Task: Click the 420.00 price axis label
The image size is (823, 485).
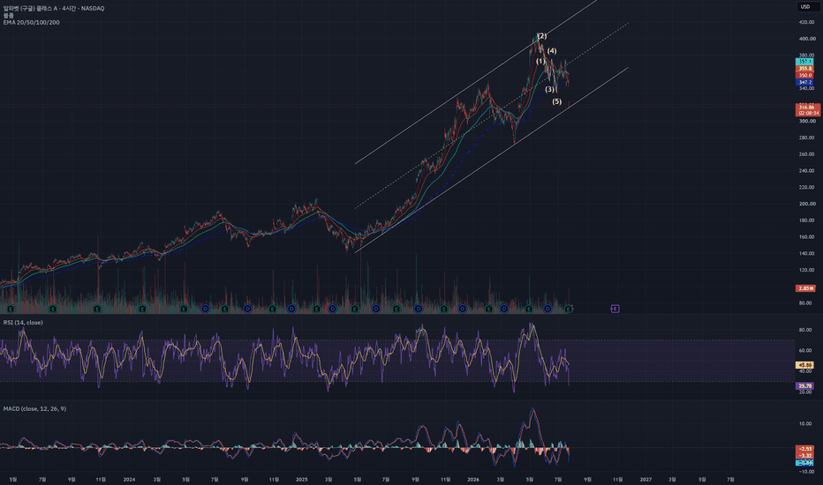Action: (x=807, y=23)
